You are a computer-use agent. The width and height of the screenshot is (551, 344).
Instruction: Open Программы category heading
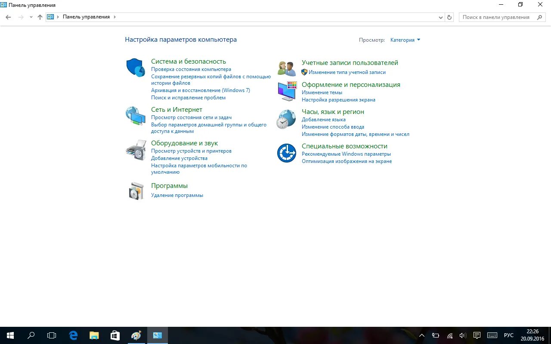169,186
